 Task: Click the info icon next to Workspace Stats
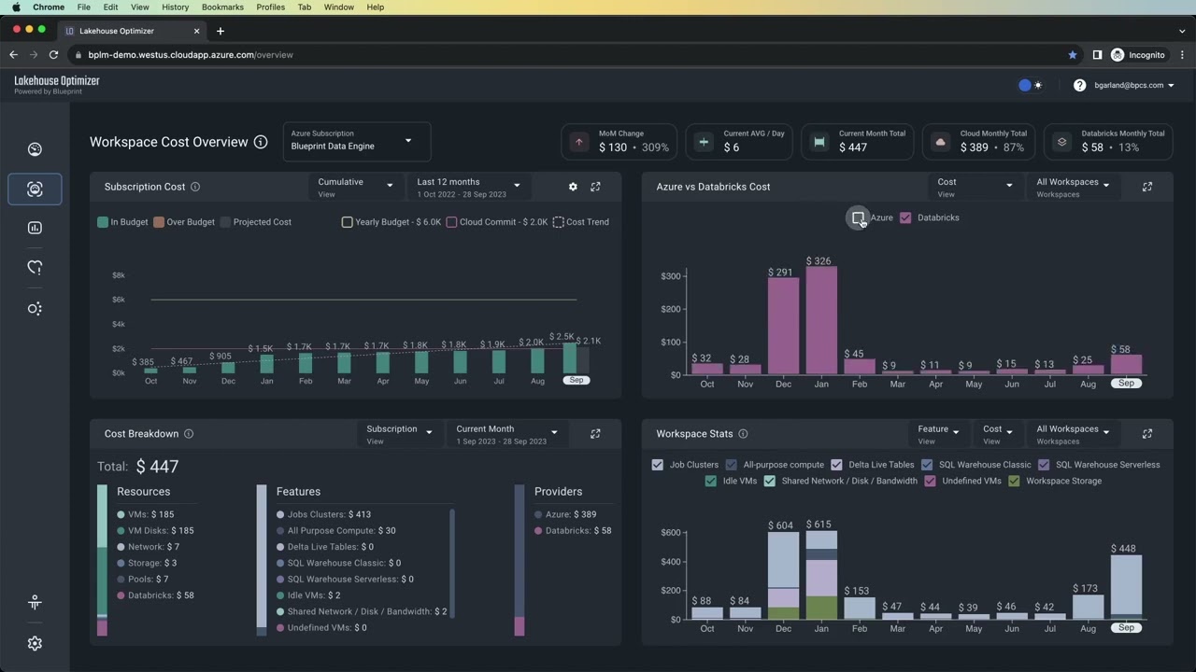(743, 434)
